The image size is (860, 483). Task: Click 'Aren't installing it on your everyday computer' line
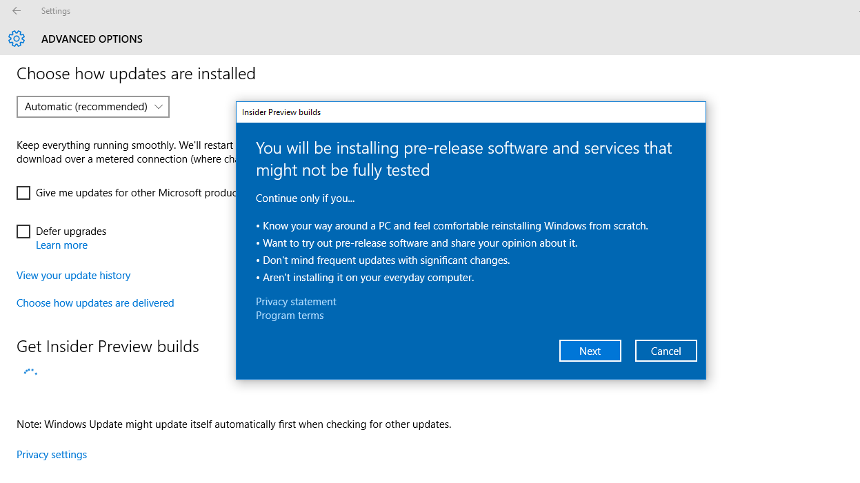coord(365,278)
